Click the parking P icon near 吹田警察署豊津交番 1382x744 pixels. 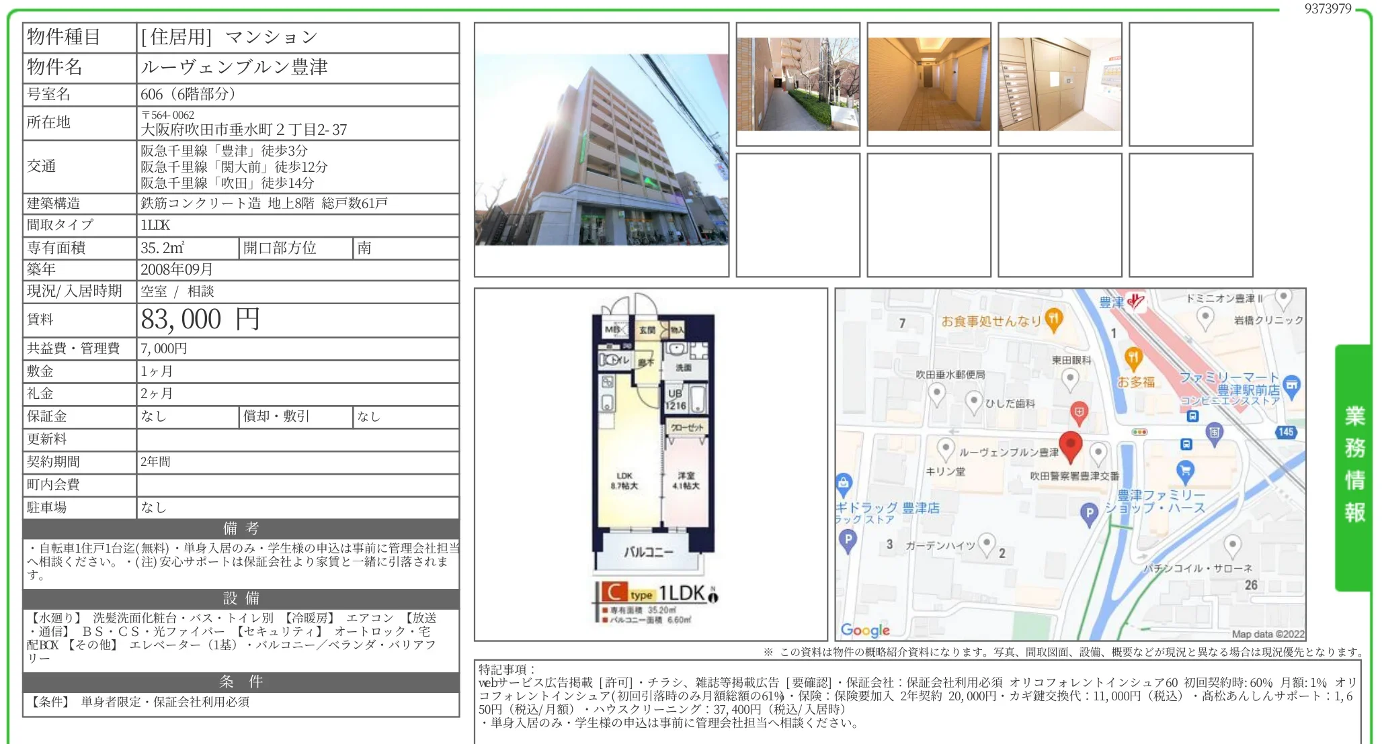point(1089,514)
